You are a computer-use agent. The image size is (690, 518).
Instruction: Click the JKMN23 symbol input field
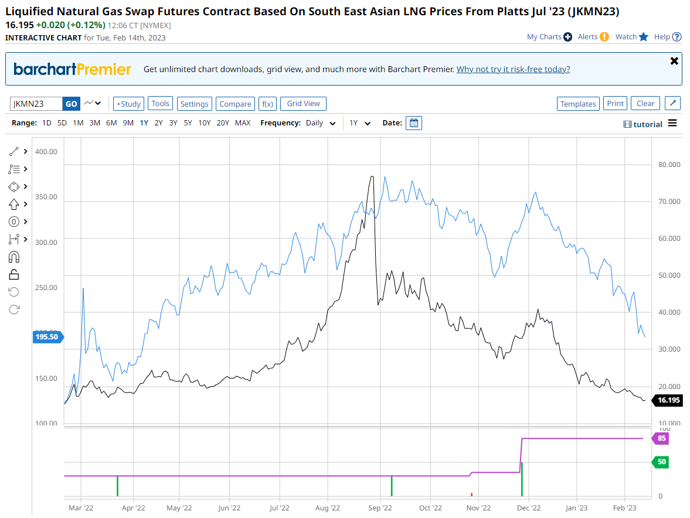36,104
